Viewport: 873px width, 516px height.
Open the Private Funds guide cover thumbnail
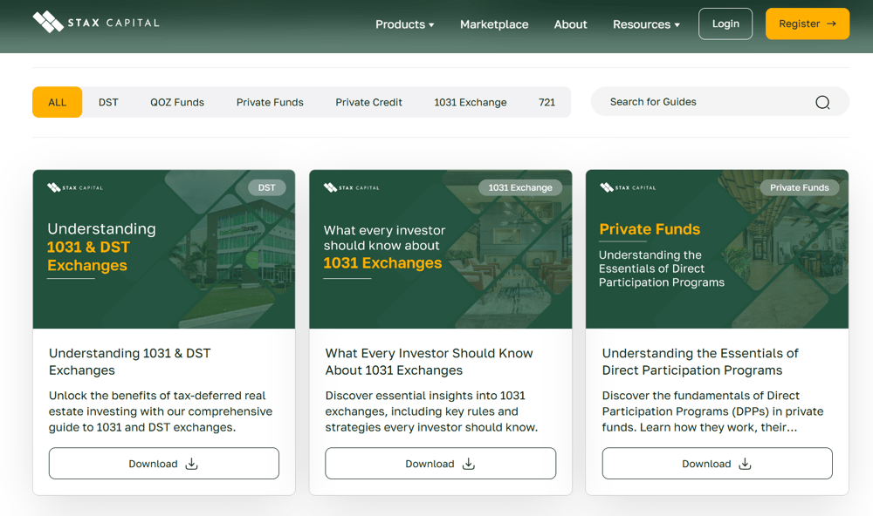point(717,249)
